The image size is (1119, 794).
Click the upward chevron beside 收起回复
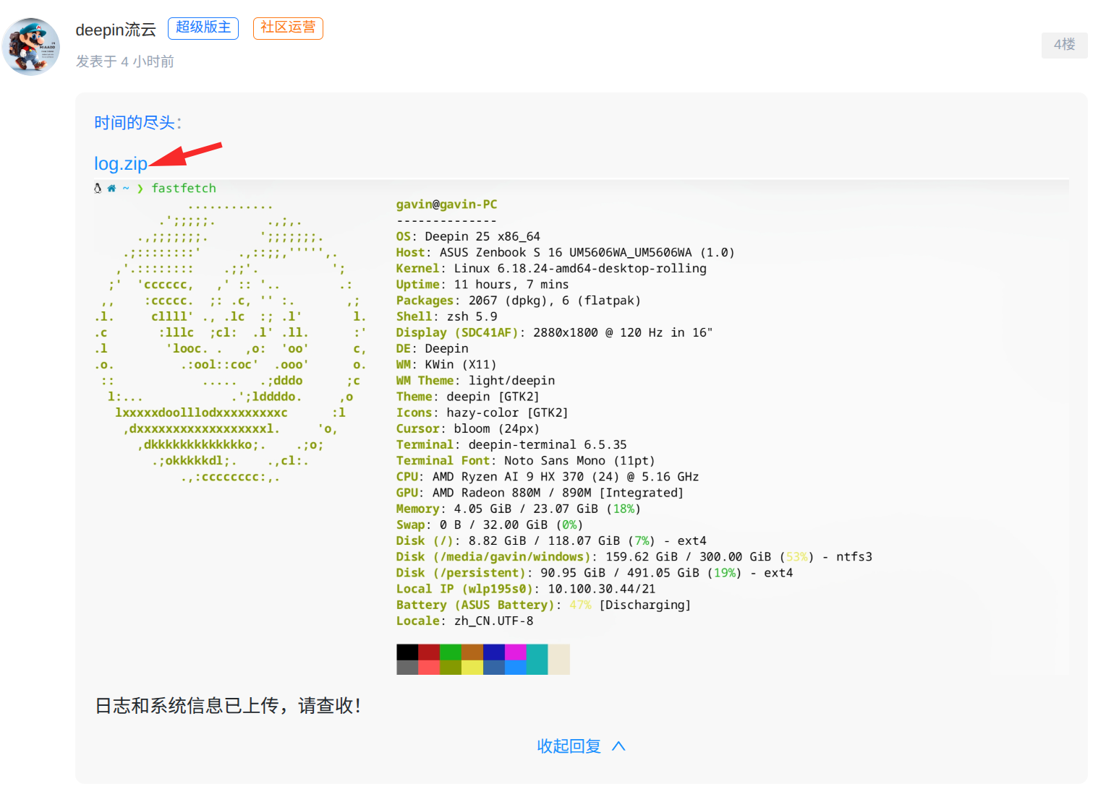point(618,746)
